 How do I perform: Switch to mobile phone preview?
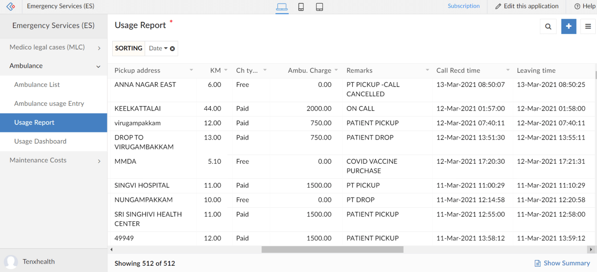point(301,7)
